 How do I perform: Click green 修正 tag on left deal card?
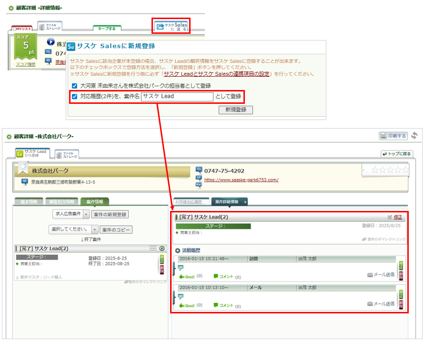(162, 259)
